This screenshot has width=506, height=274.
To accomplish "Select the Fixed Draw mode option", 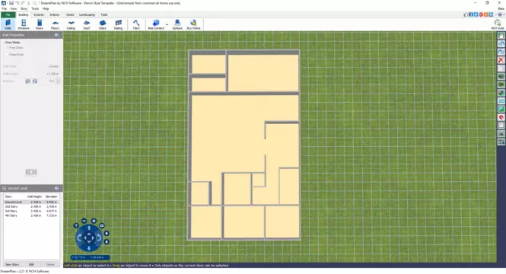I will pyautogui.click(x=15, y=55).
